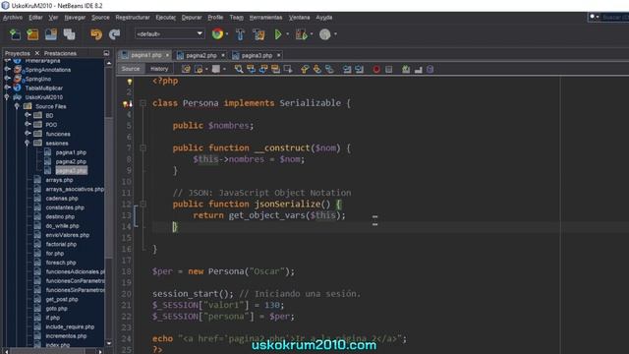Collapse the __construct function code fold
The image size is (629, 354).
[143, 148]
